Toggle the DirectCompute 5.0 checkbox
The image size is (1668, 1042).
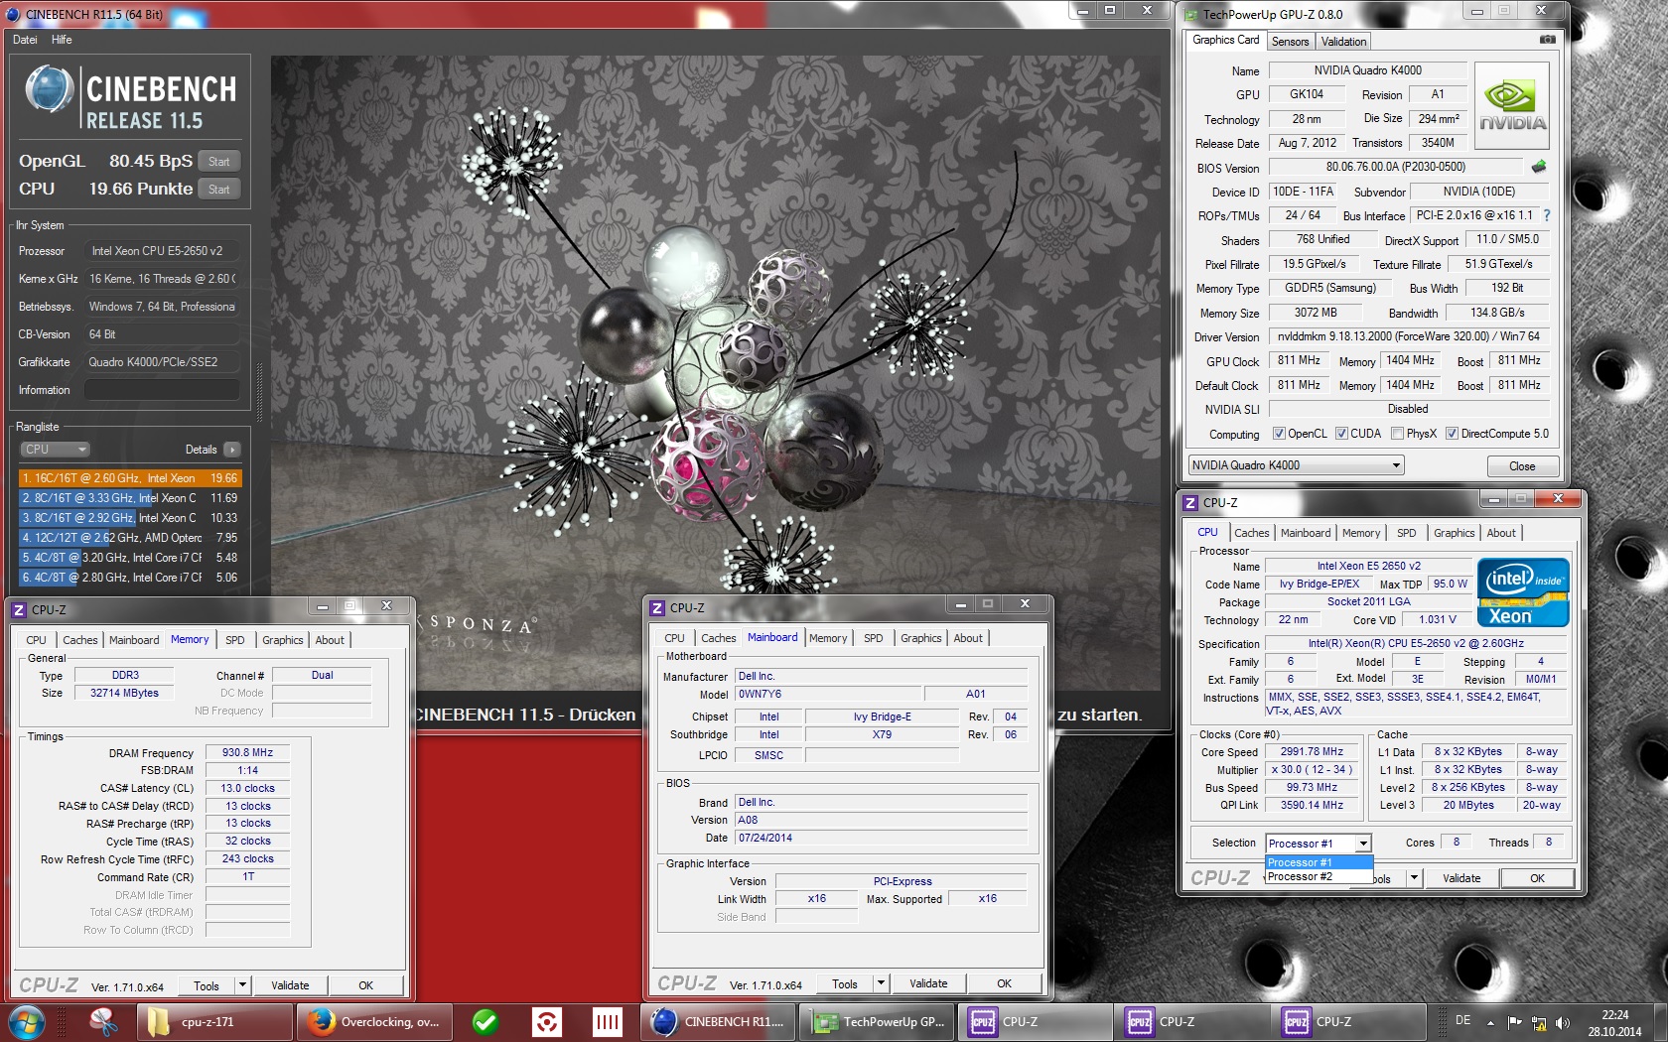coord(1452,434)
